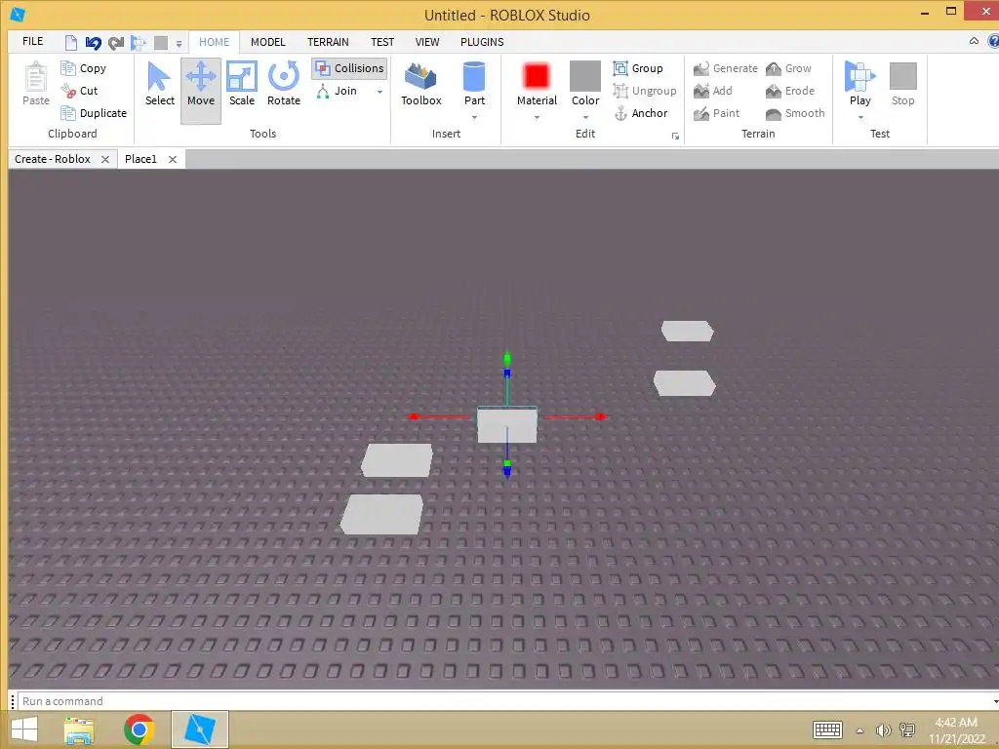Viewport: 999px width, 749px height.
Task: Toggle Collisions on or off
Action: (x=349, y=68)
